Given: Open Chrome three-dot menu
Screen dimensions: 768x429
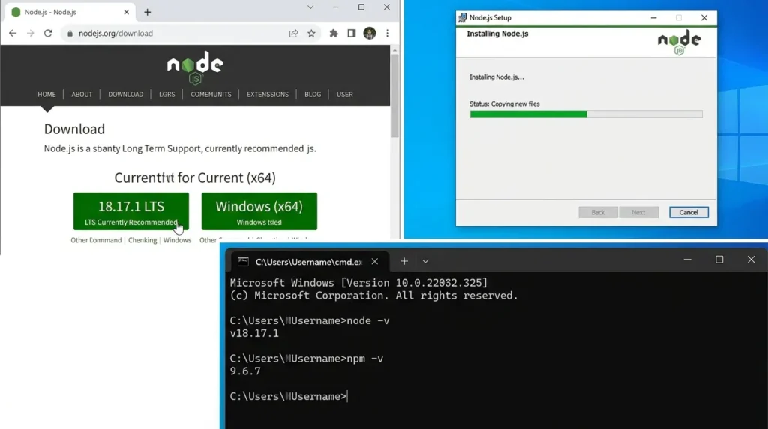Looking at the screenshot, I should [x=388, y=33].
